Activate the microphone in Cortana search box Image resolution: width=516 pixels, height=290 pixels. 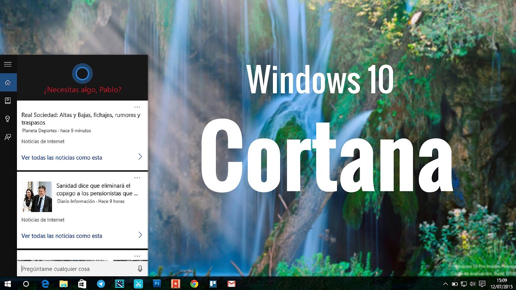click(140, 269)
